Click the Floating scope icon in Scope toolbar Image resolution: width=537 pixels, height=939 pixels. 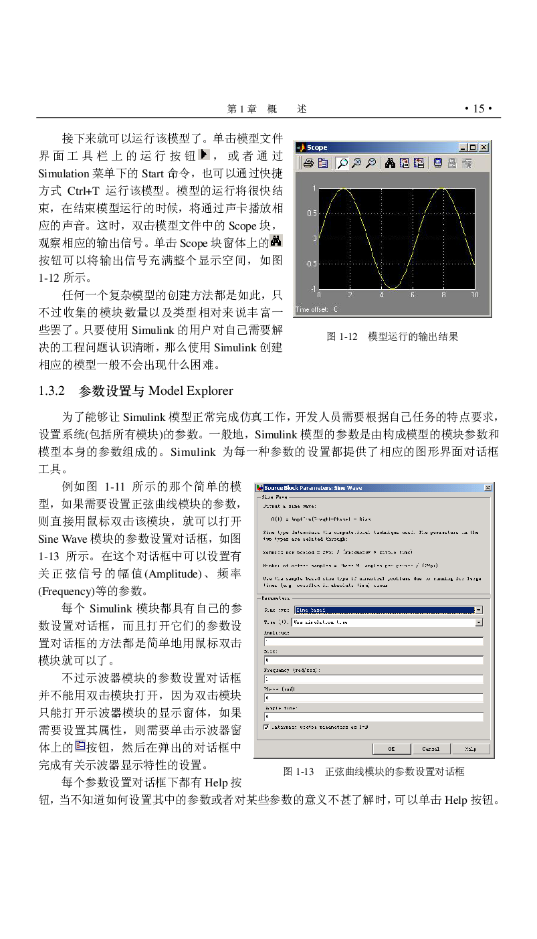tap(437, 163)
